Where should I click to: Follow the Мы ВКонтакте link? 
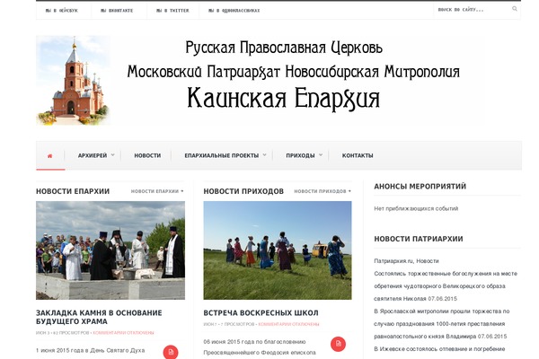tap(117, 11)
